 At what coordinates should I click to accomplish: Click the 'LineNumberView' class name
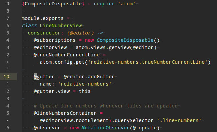pos(61,26)
